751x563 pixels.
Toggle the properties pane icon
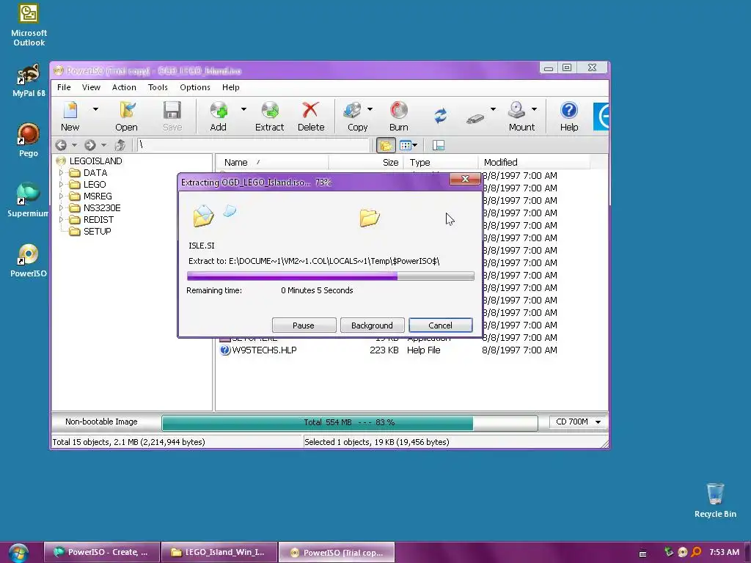439,145
